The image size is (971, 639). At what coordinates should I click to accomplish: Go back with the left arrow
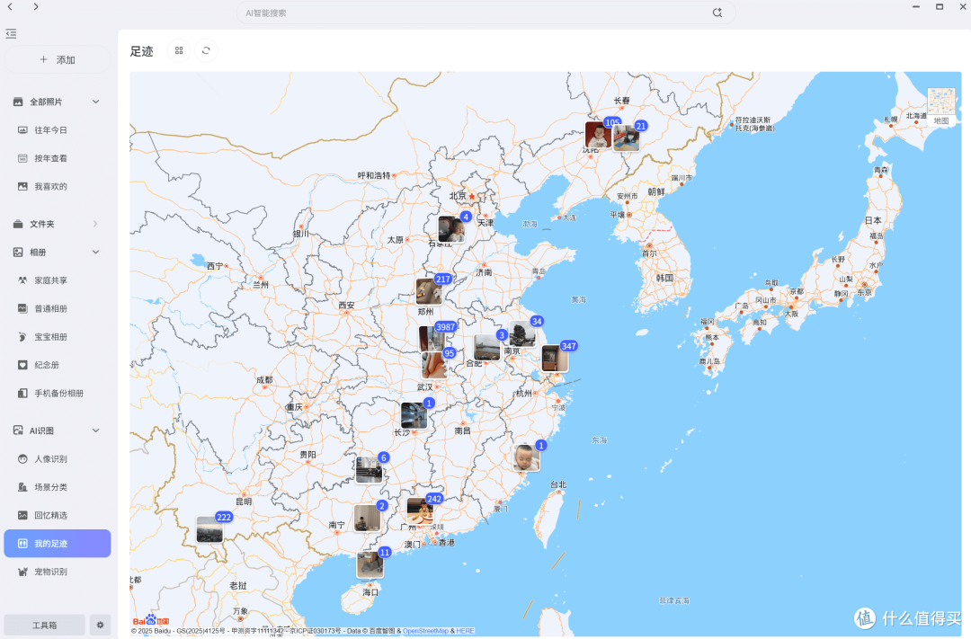[x=10, y=7]
